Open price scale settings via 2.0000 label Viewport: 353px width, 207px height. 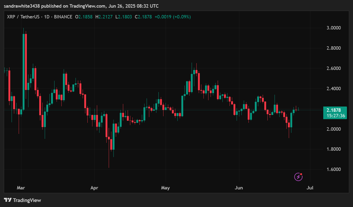[333, 128]
